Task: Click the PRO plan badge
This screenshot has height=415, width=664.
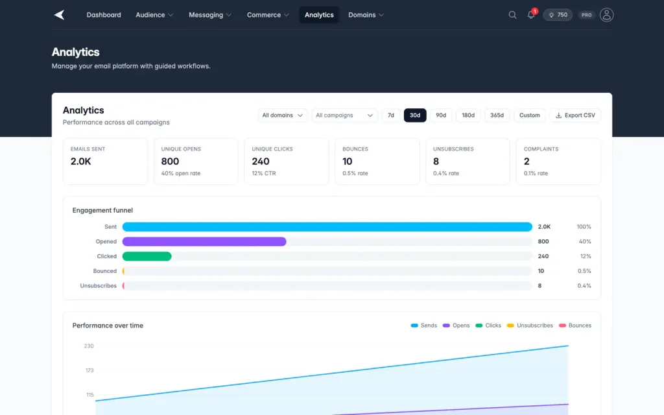Action: 586,15
